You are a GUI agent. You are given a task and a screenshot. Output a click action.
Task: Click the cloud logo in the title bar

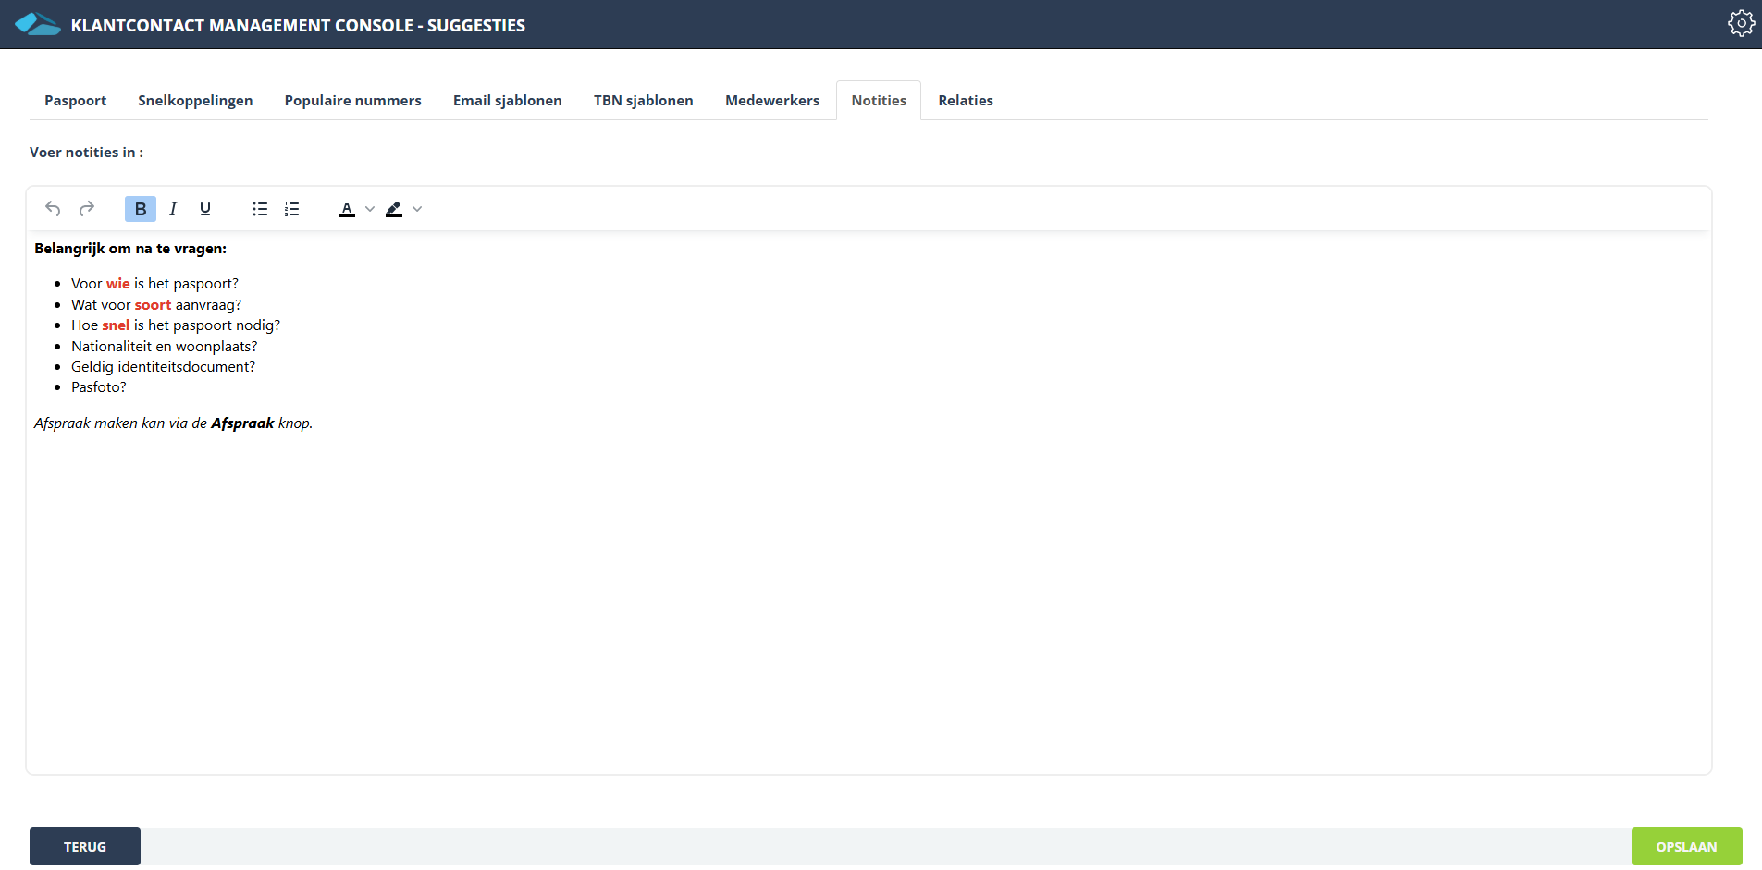[x=37, y=23]
